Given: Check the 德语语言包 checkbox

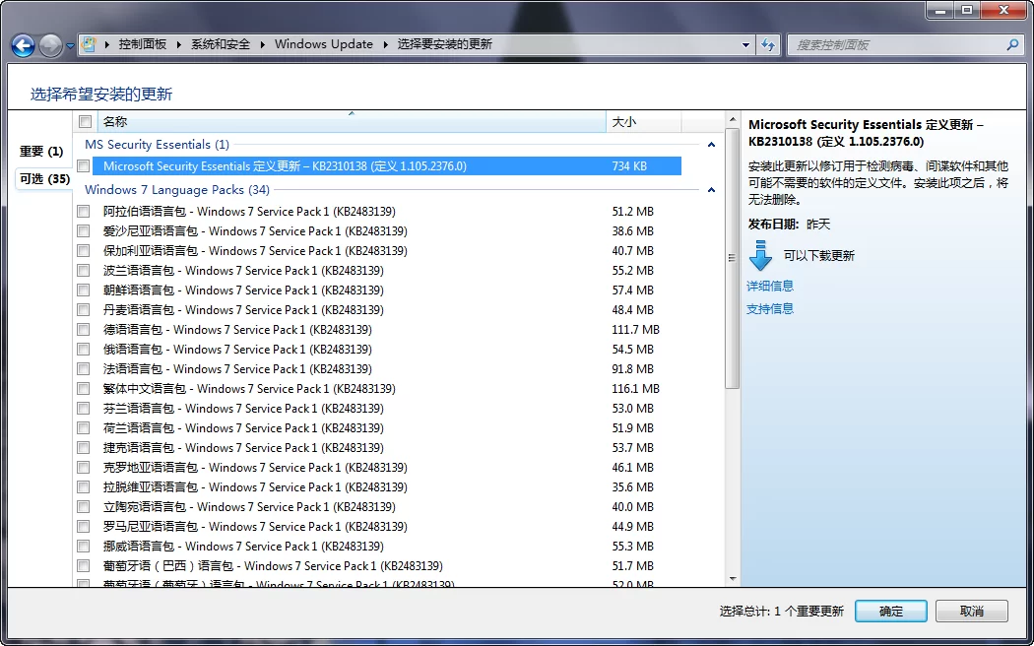Looking at the screenshot, I should coord(83,330).
